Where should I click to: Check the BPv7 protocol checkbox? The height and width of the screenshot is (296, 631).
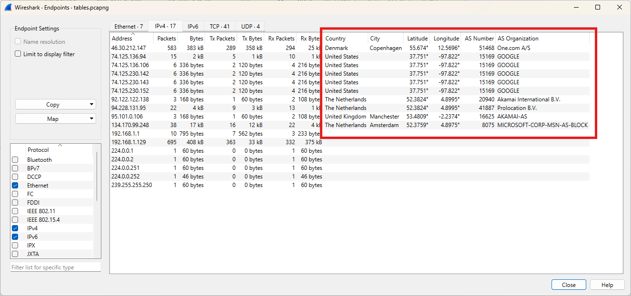pyautogui.click(x=15, y=168)
